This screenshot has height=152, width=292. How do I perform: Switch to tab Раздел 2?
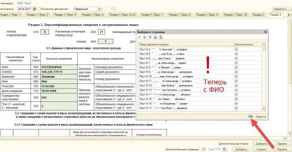coord(259,15)
